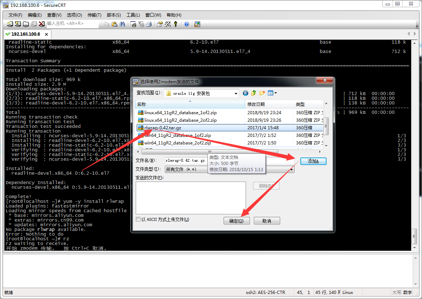Open the 选项(O) menu

[x=74, y=15]
